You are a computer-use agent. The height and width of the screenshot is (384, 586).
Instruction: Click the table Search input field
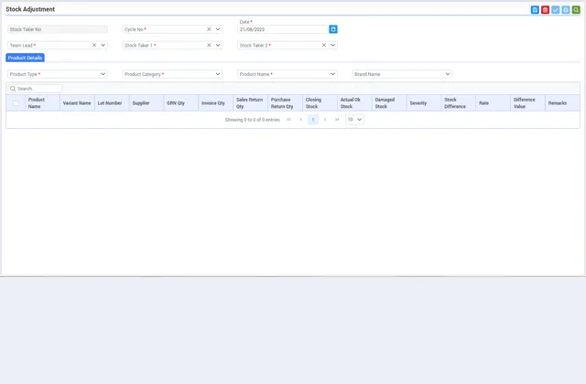point(38,89)
